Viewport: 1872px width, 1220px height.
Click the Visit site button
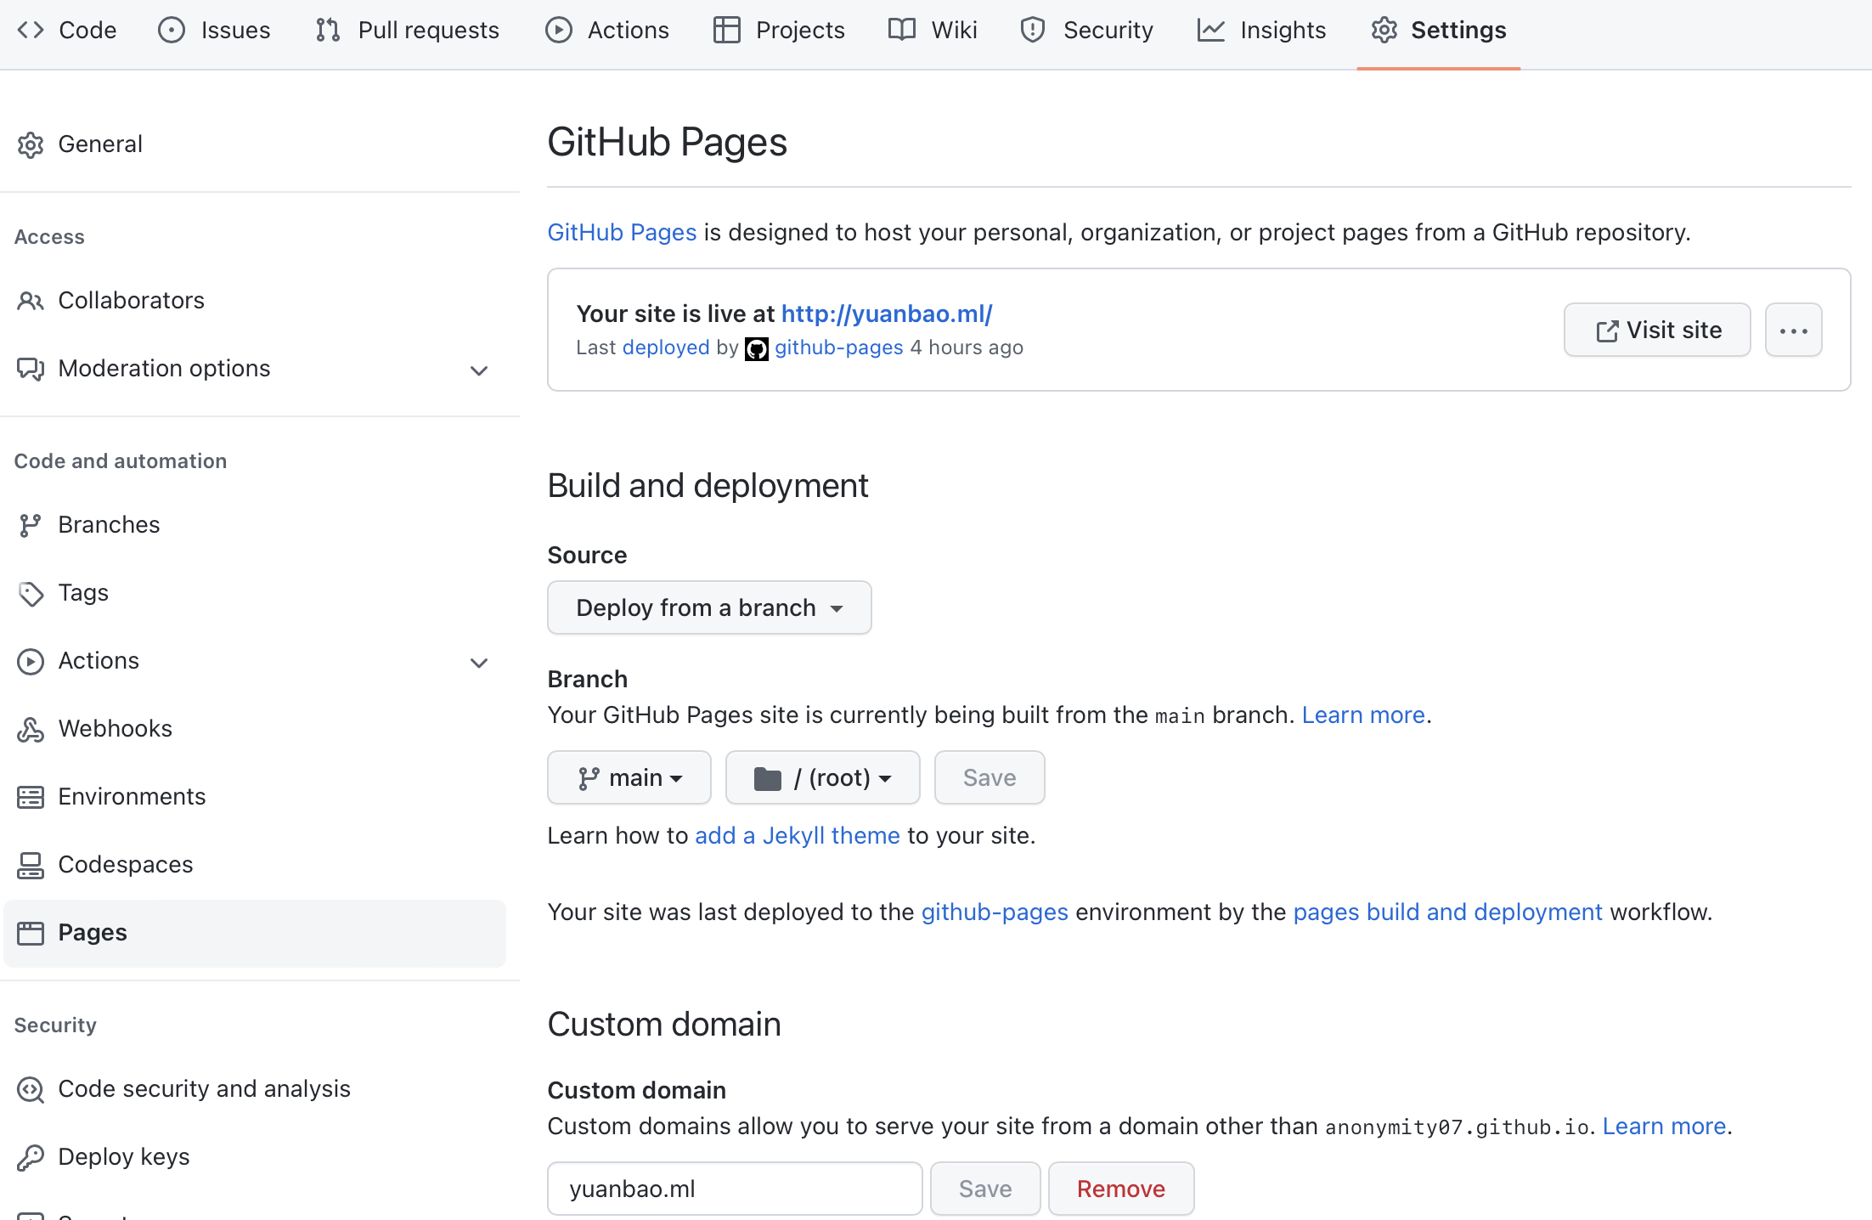1657,330
